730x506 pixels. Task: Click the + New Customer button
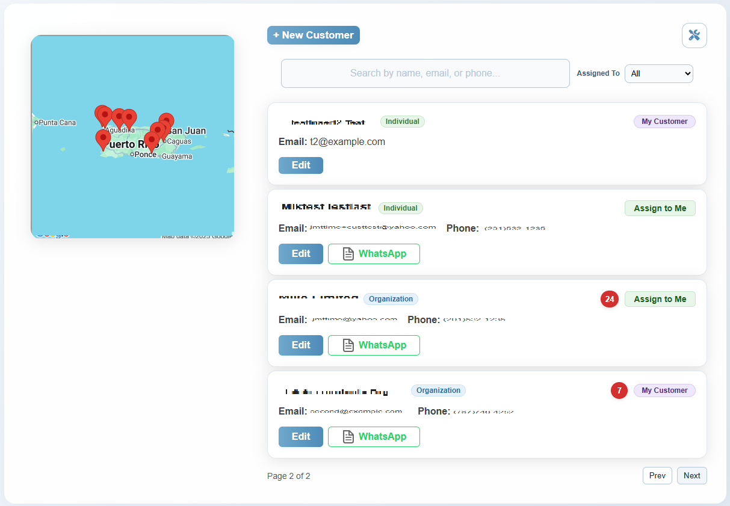(x=313, y=35)
